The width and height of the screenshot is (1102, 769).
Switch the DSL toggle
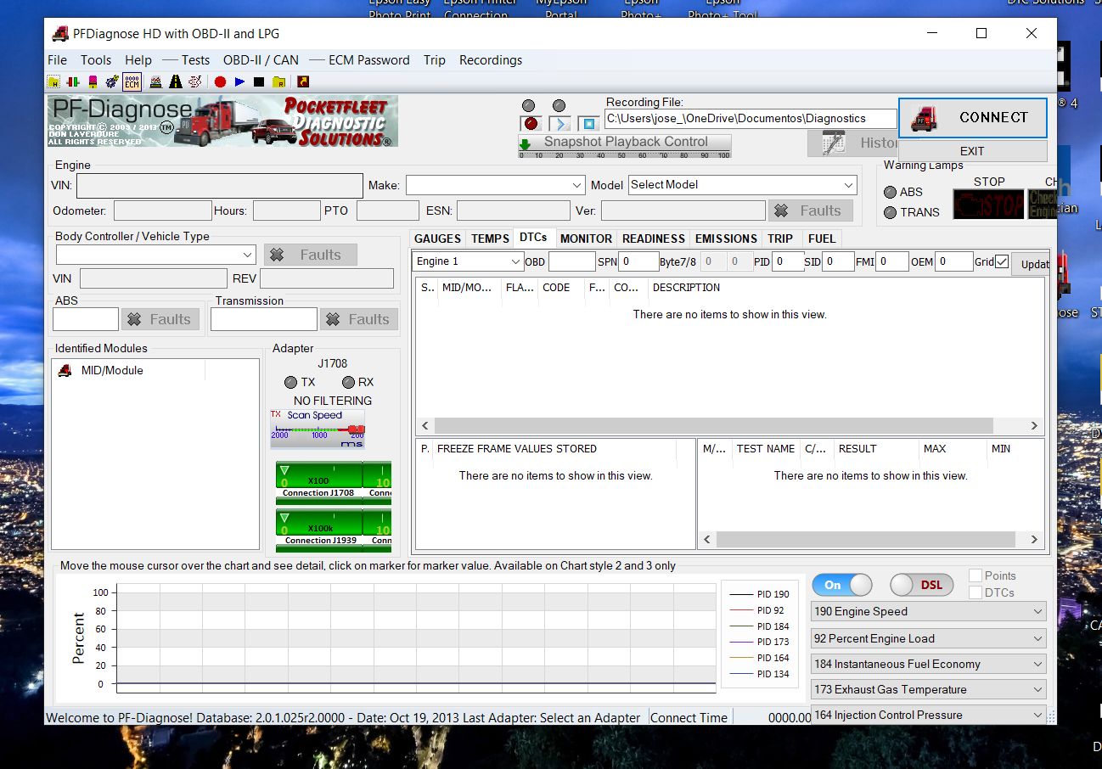coord(921,585)
